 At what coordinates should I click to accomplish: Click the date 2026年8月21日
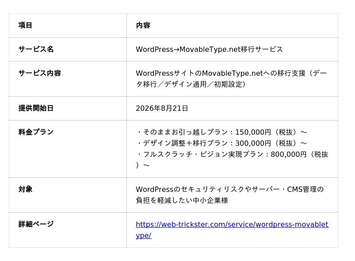click(162, 108)
